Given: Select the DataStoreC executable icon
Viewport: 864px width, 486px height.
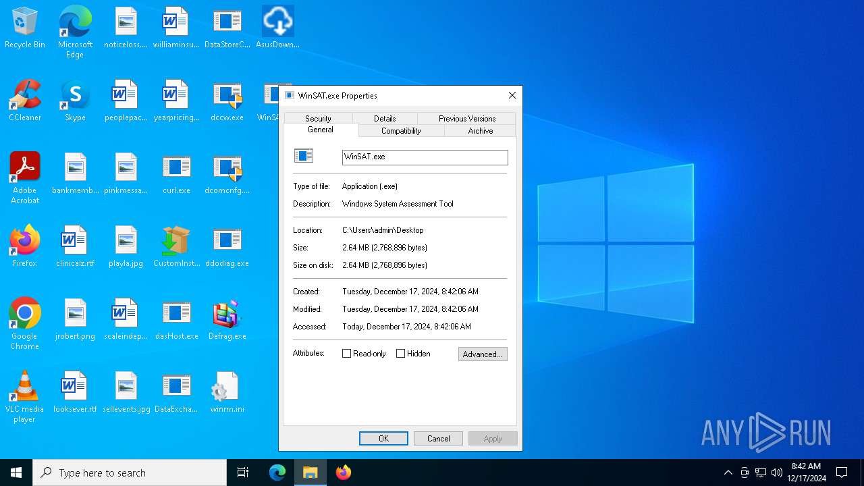Looking at the screenshot, I should (227, 28).
